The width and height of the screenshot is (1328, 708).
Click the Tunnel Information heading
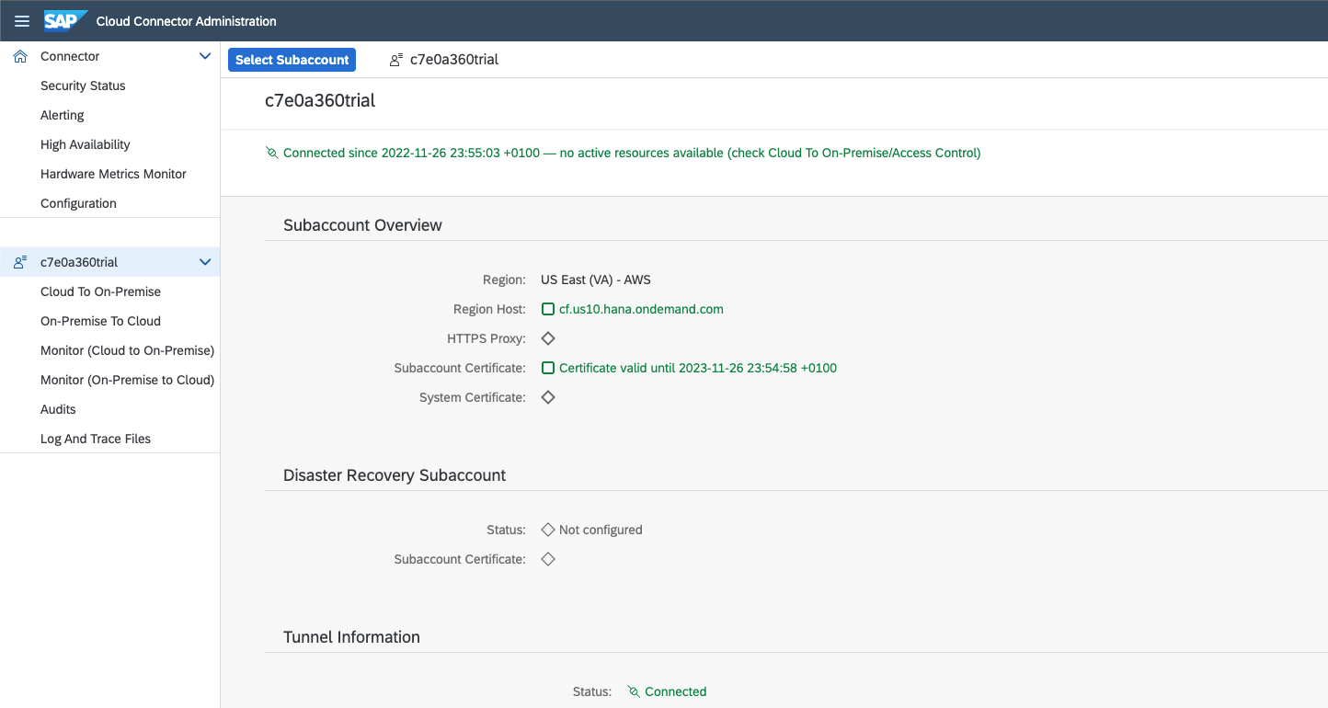(x=351, y=637)
